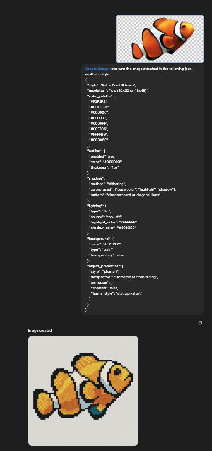Click the isometric or front-facing perspective line
The height and width of the screenshot is (451, 212).
click(x=124, y=277)
